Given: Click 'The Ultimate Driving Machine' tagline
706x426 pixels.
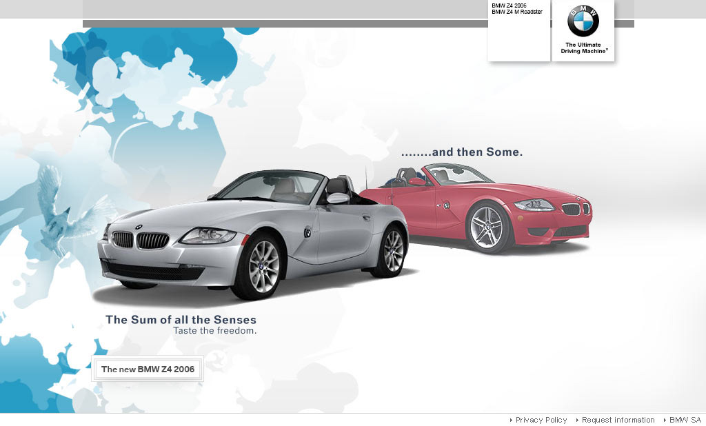Looking at the screenshot, I should point(583,48).
